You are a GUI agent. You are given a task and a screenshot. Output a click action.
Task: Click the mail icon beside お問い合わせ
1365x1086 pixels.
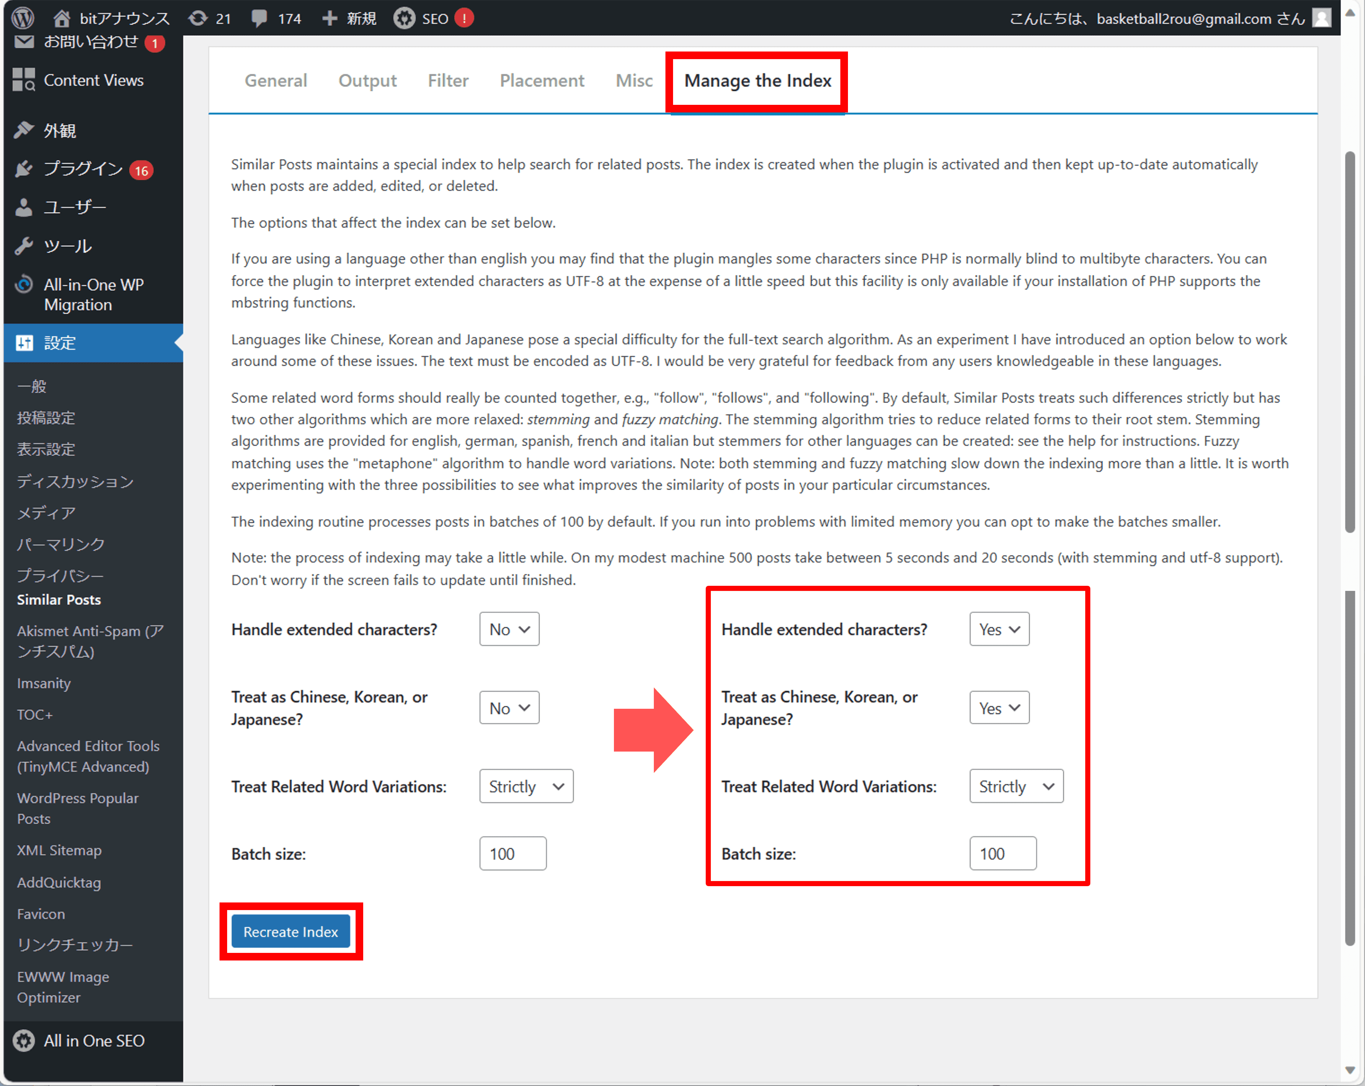point(24,42)
